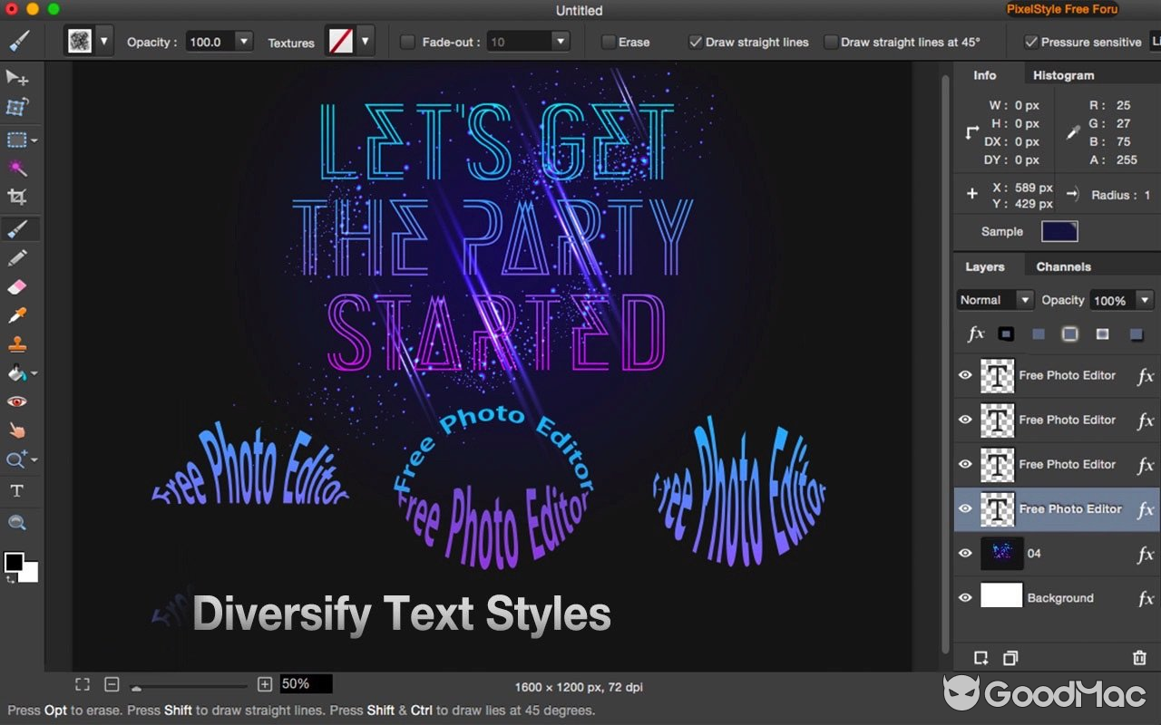This screenshot has height=725, width=1161.
Task: Hide the Background layer
Action: [x=965, y=597]
